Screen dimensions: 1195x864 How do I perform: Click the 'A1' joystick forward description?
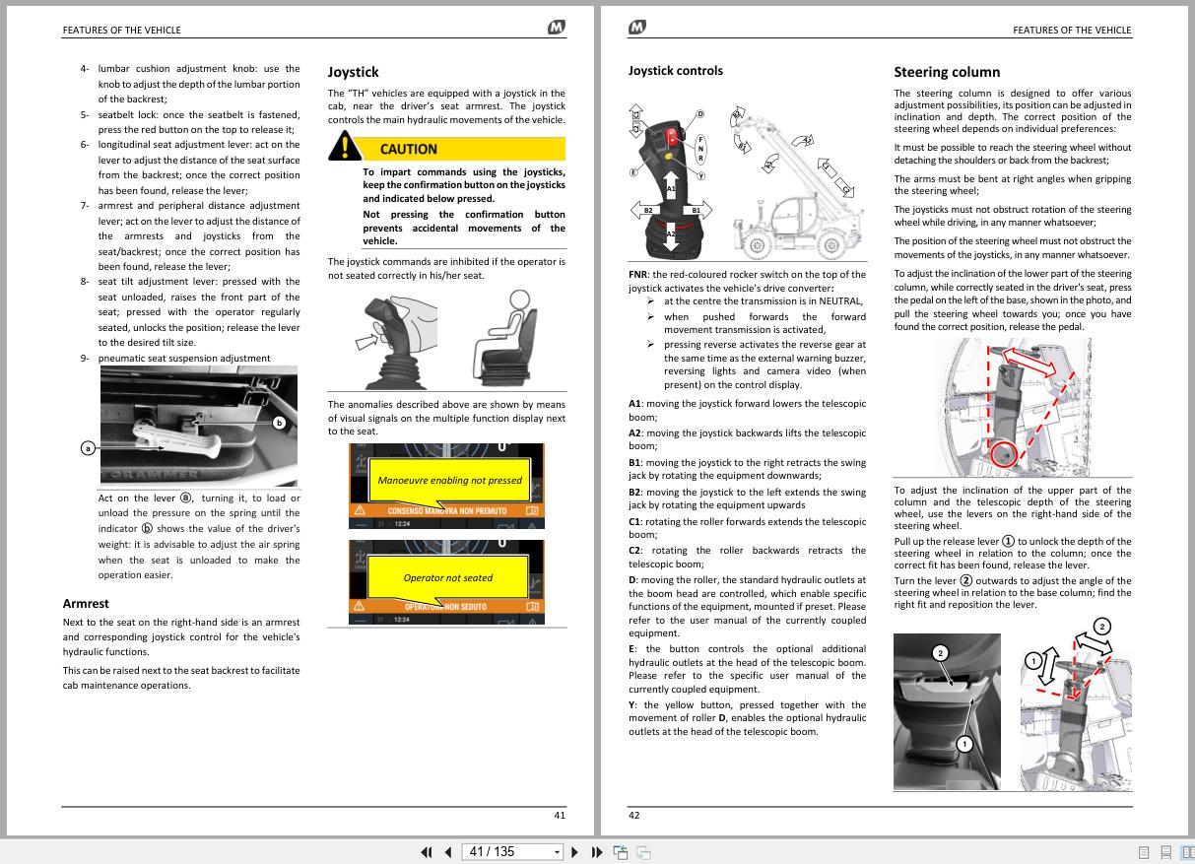748,410
